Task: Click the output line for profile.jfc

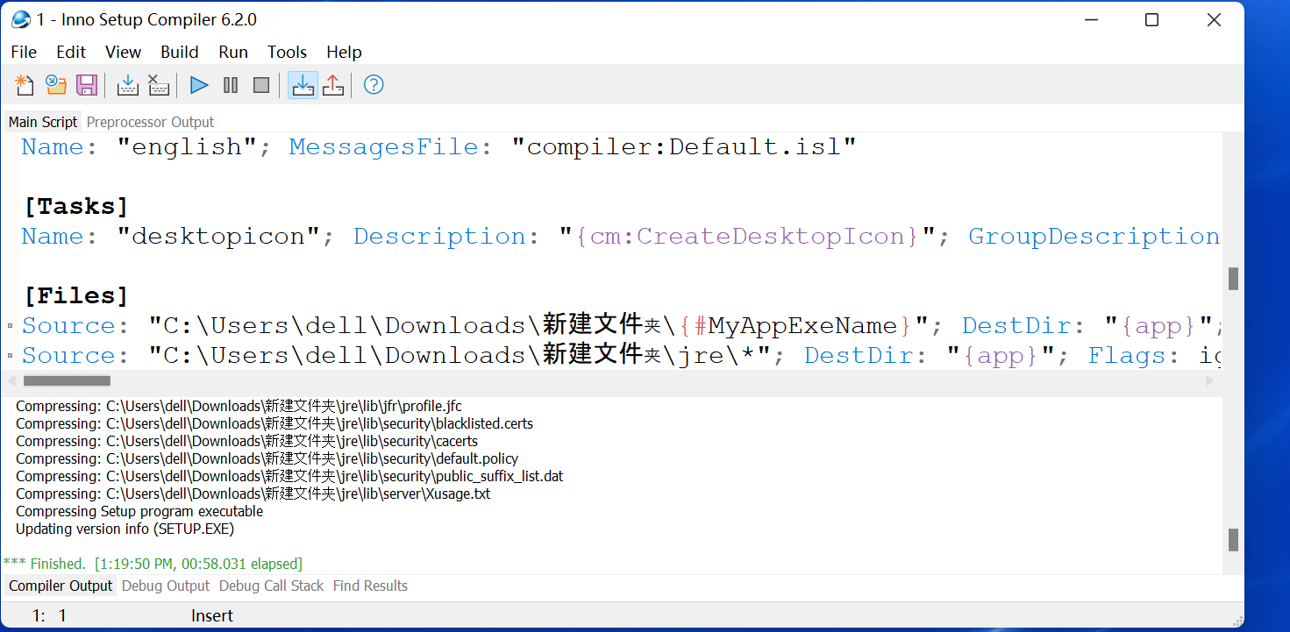Action: click(239, 406)
